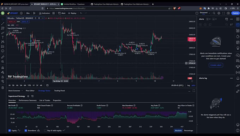Open indicator templates grid icon

click(x=54, y=13)
